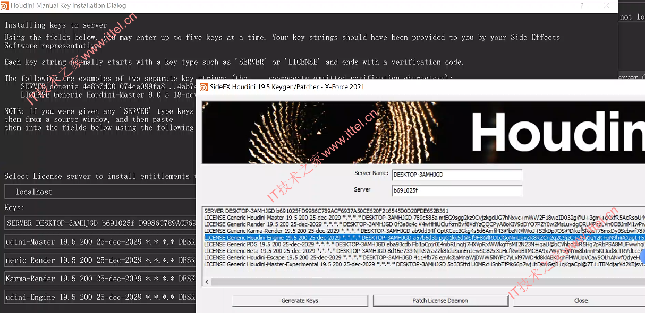Click the Patch License Daemon button

pos(440,301)
